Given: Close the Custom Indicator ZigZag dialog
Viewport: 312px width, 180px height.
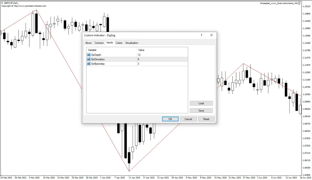Looking at the screenshot, I should [211, 35].
